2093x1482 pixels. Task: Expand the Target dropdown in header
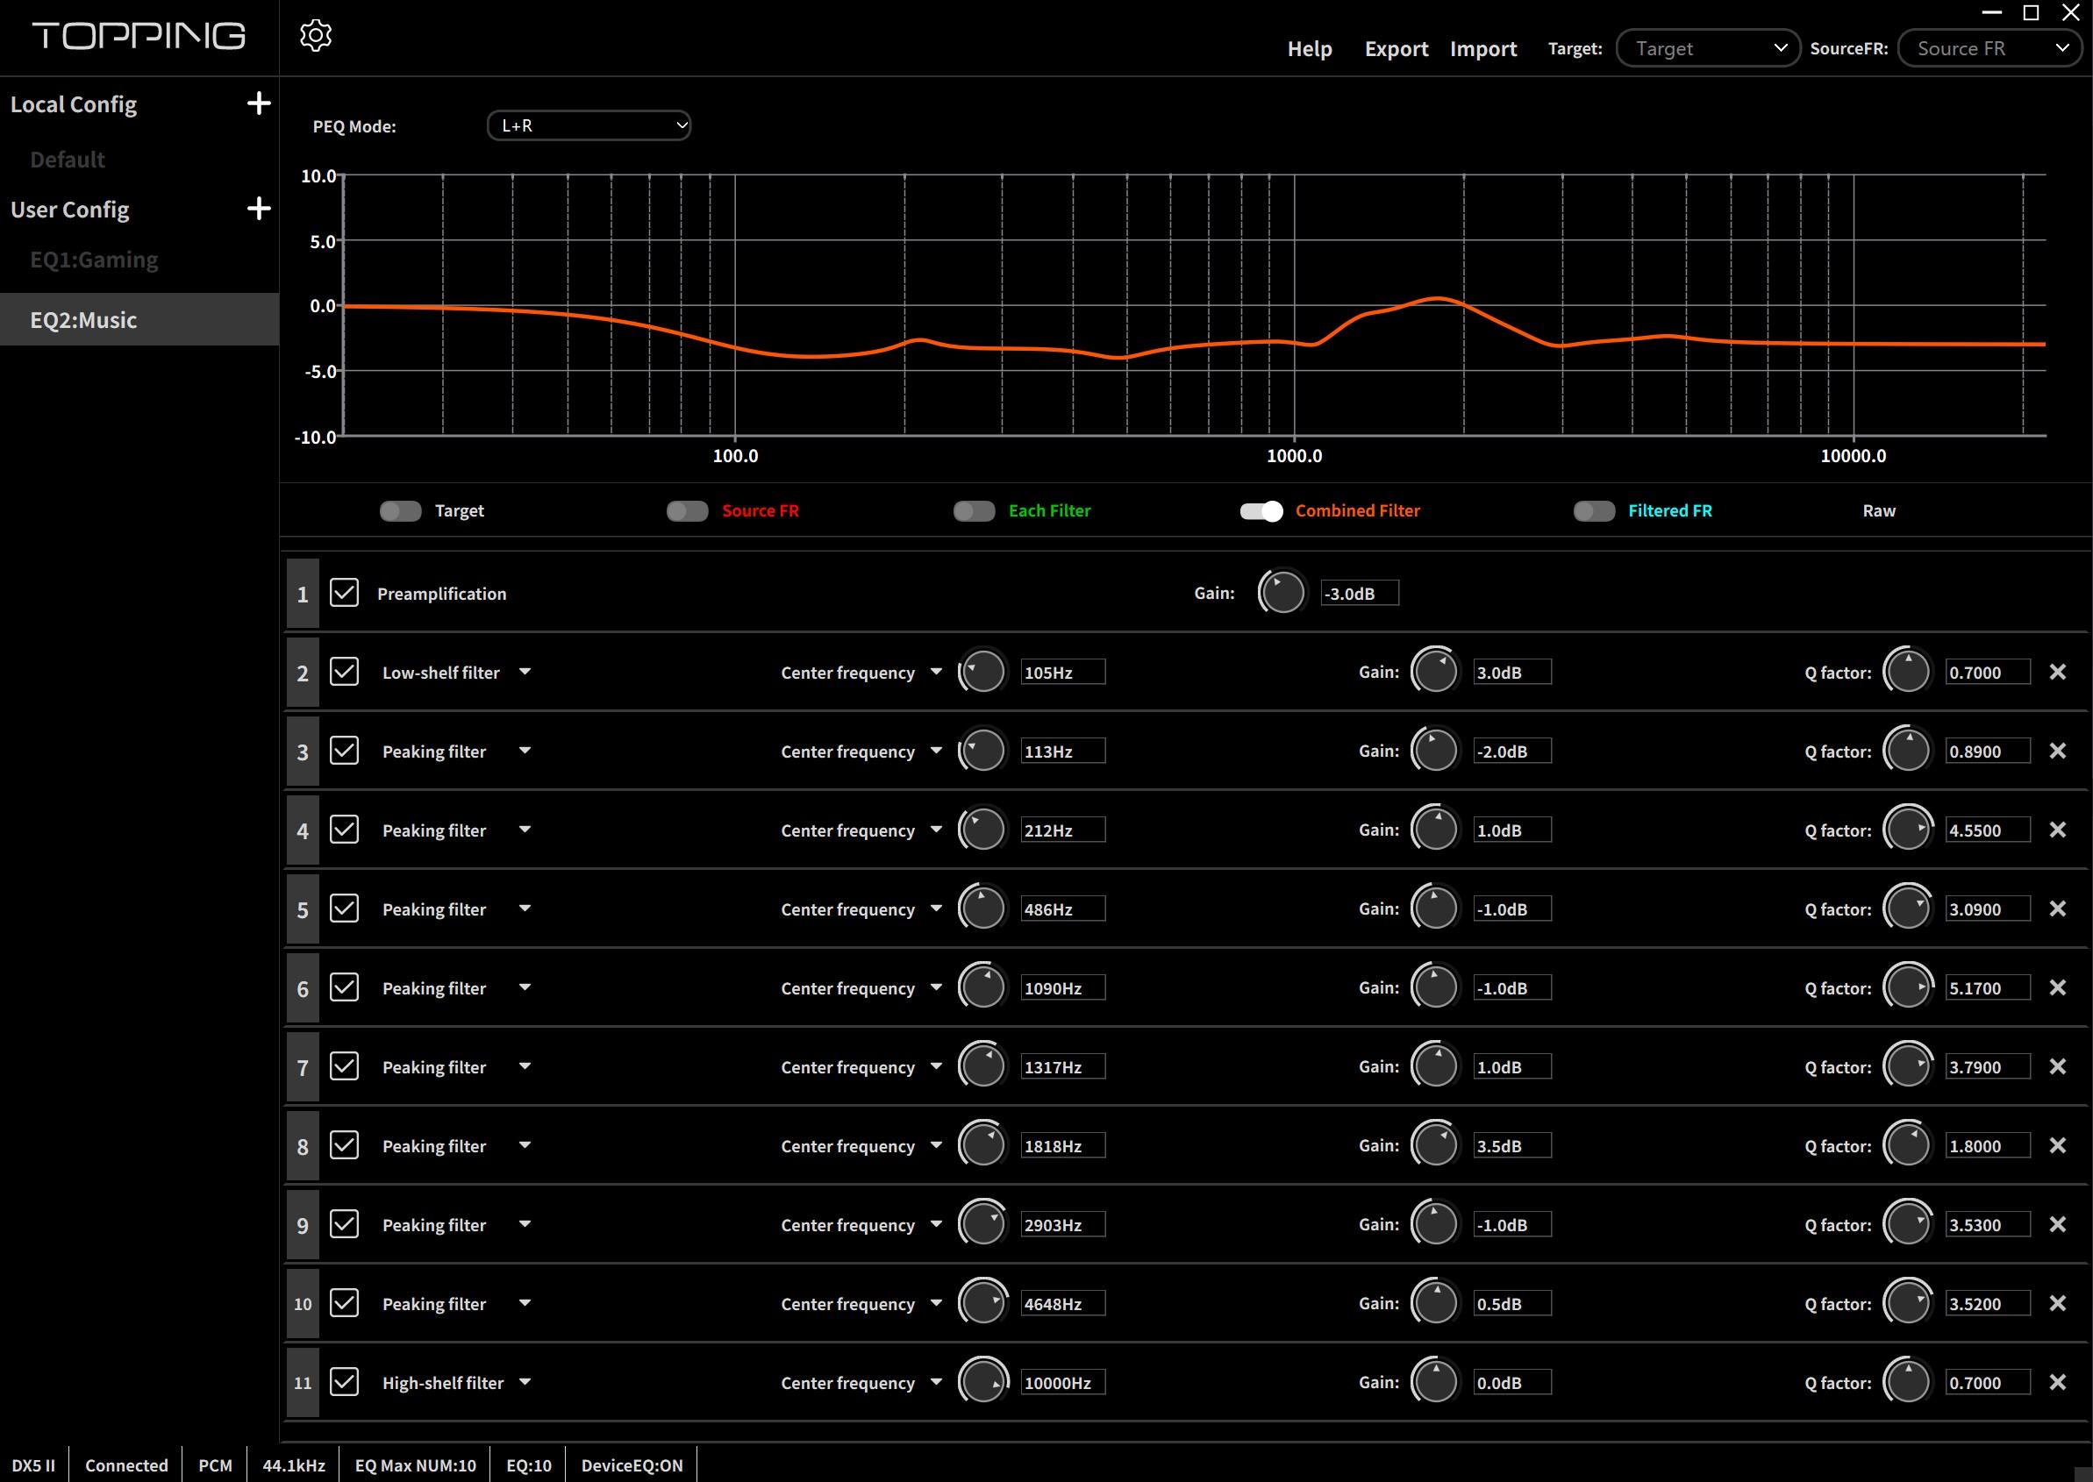pos(1707,48)
